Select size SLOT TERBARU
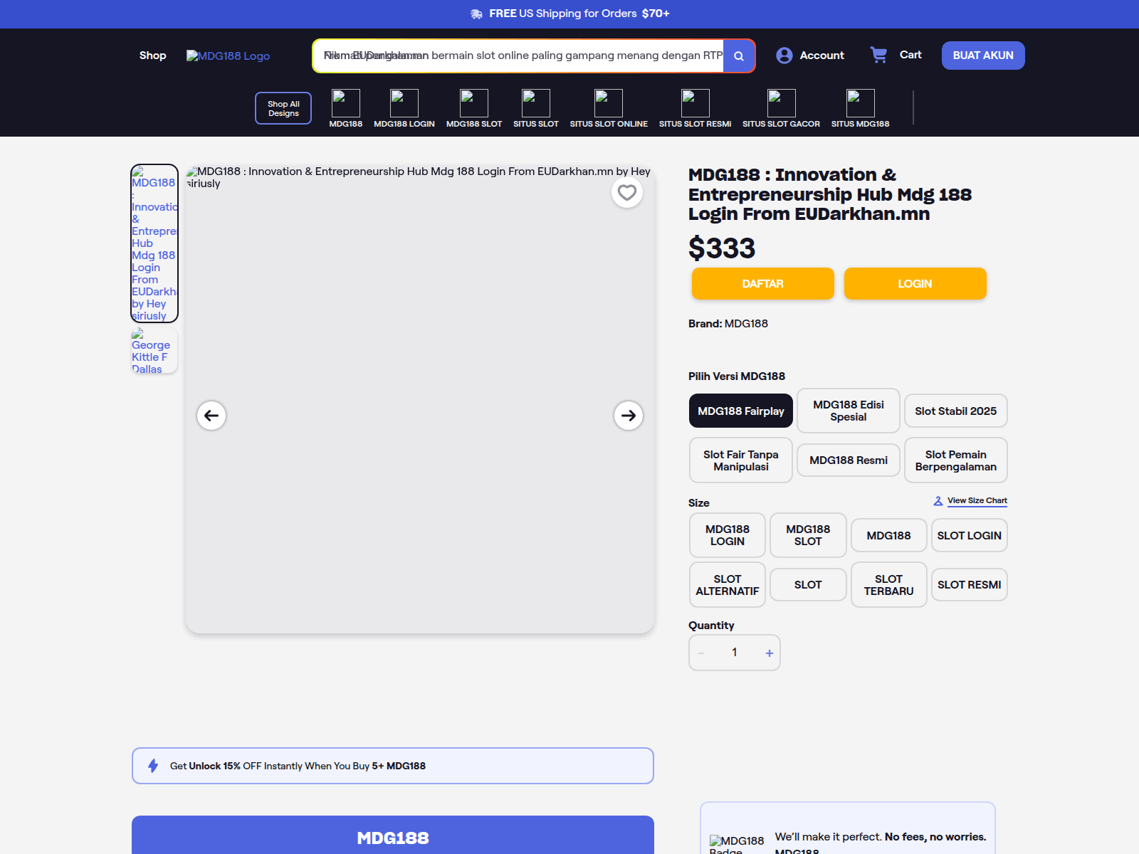The image size is (1139, 854). pyautogui.click(x=889, y=585)
